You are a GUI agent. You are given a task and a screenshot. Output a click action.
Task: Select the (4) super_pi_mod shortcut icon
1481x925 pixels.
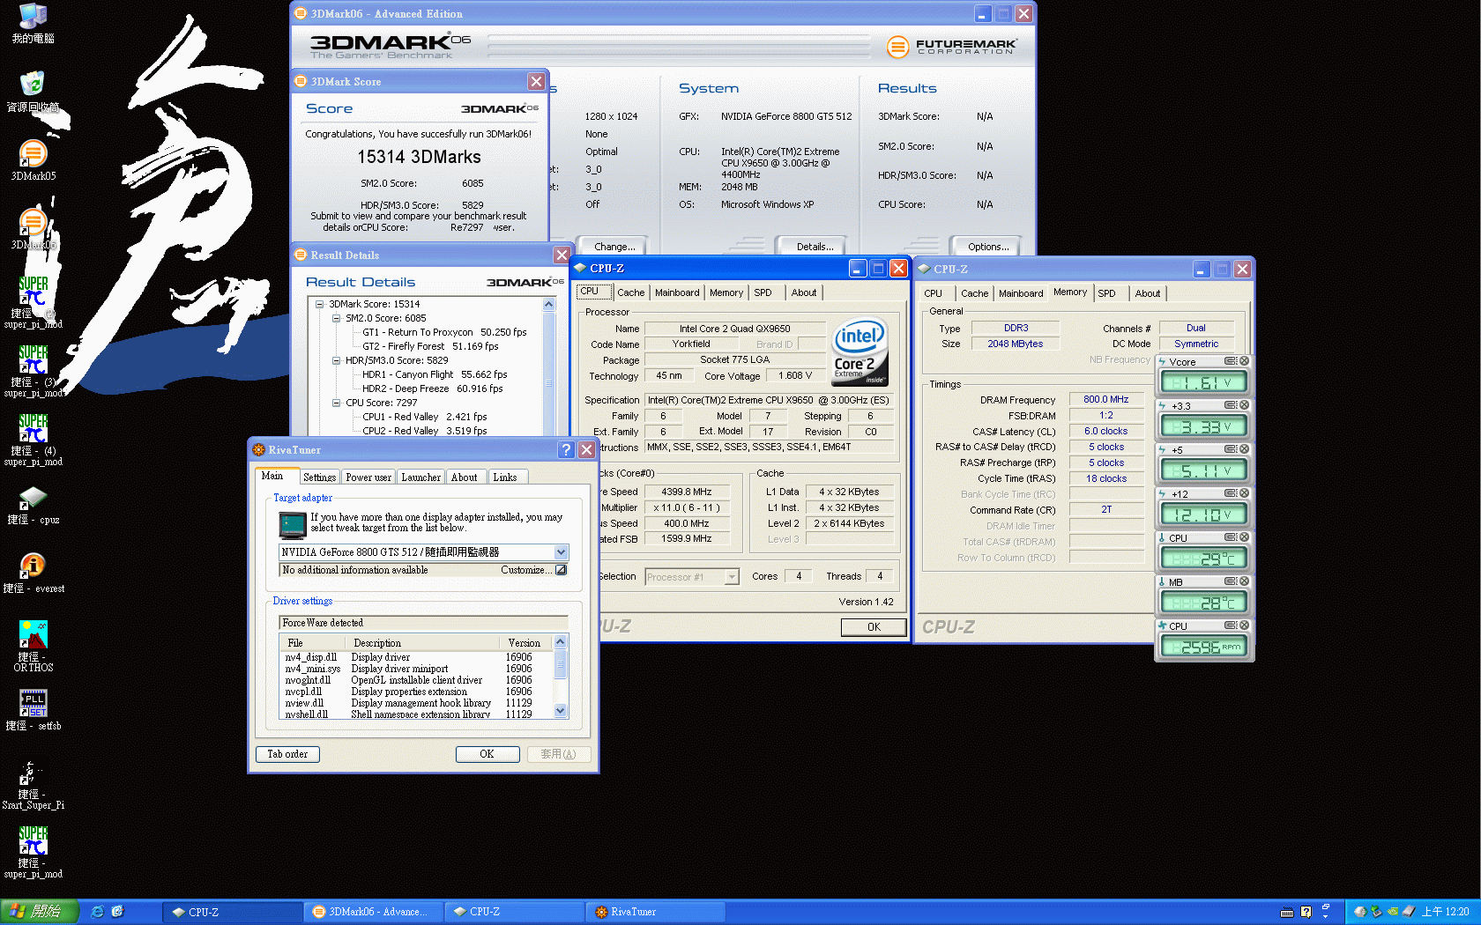tap(33, 439)
